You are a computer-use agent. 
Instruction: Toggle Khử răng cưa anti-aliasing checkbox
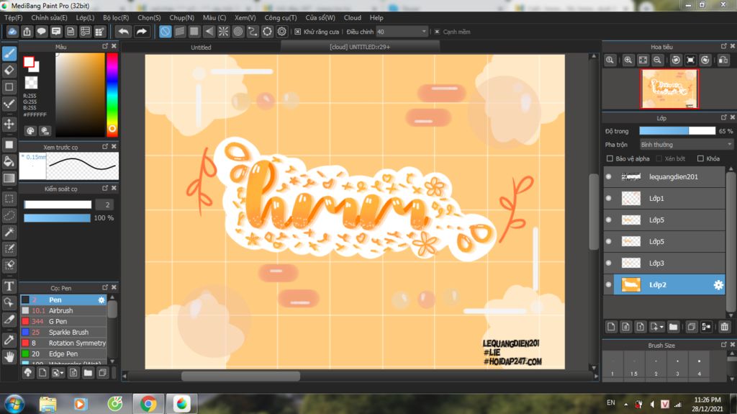point(297,32)
